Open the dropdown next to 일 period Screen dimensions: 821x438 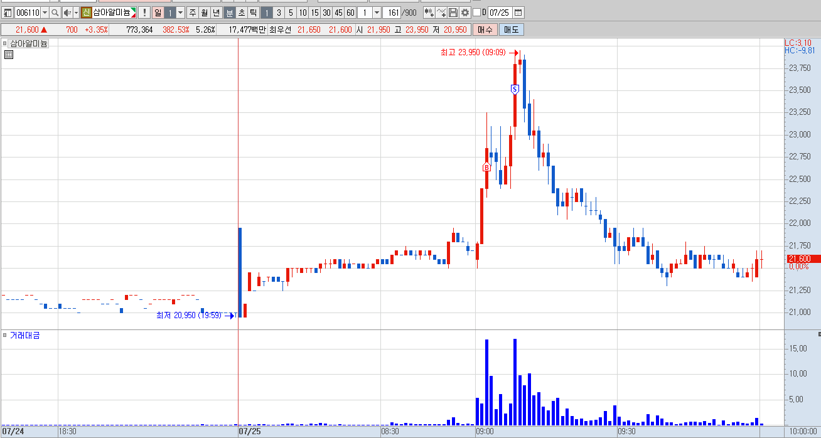click(181, 13)
